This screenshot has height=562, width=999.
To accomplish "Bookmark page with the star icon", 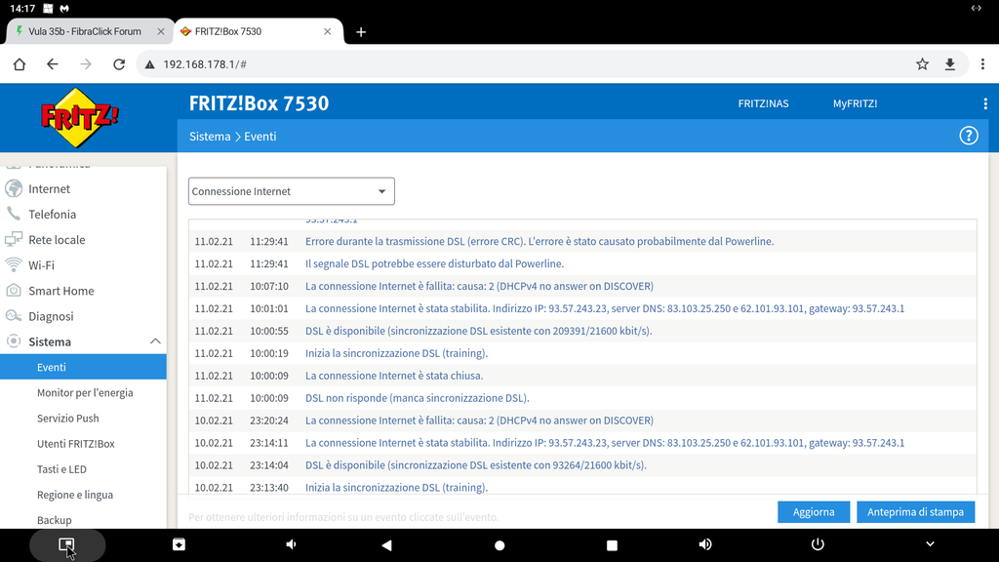I will (x=922, y=64).
